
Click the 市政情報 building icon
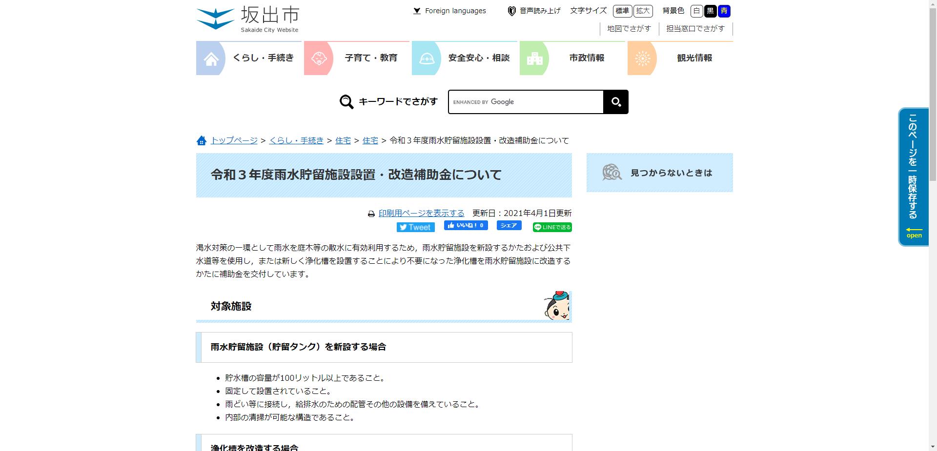pyautogui.click(x=535, y=58)
